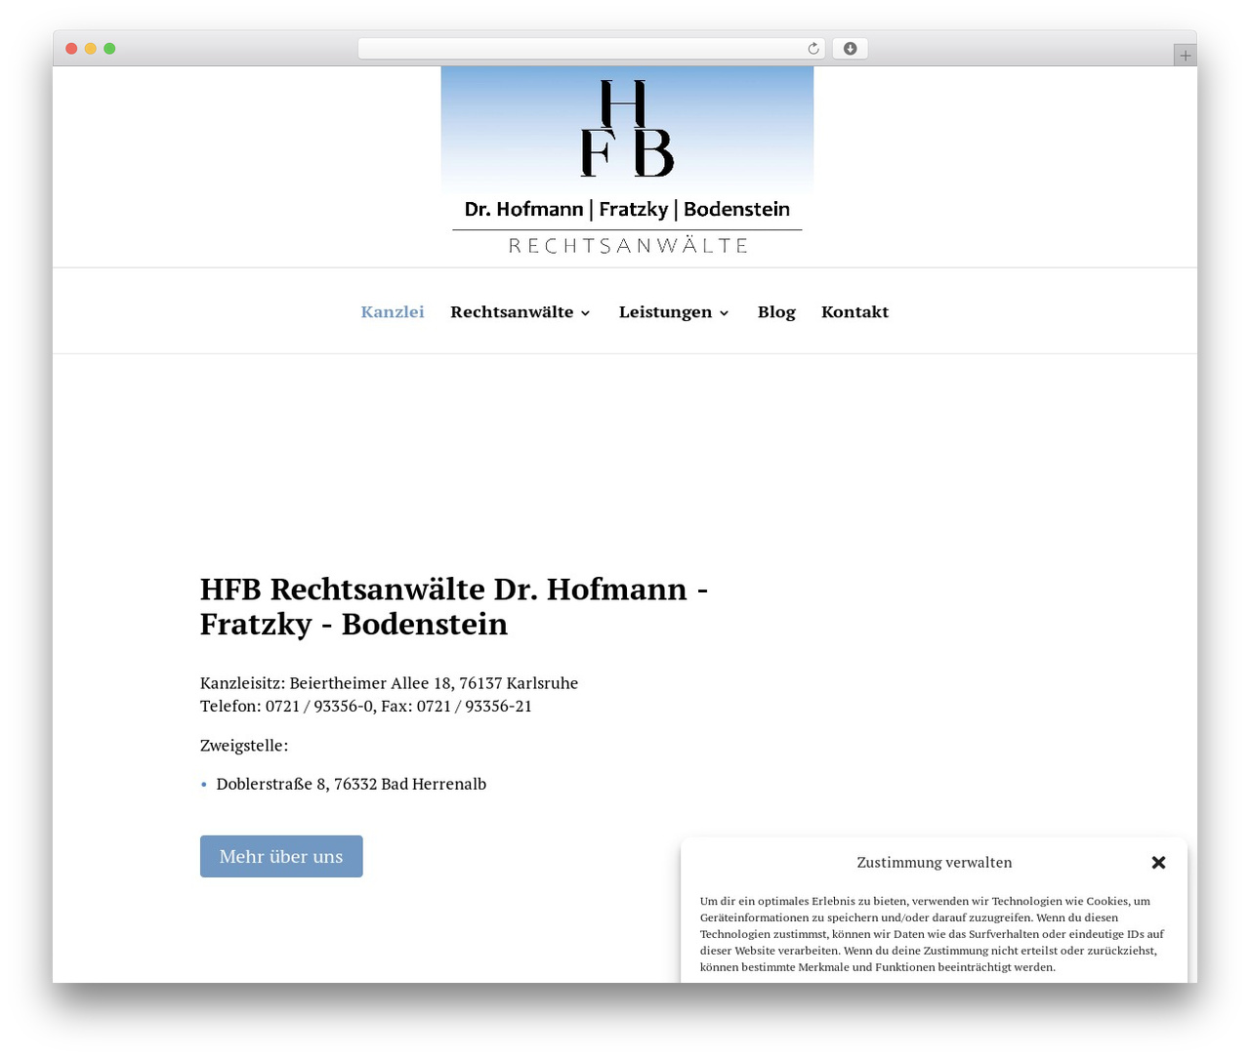Close the Zustimmung verwalten cookie dialog
This screenshot has height=1058, width=1250.
tap(1159, 863)
